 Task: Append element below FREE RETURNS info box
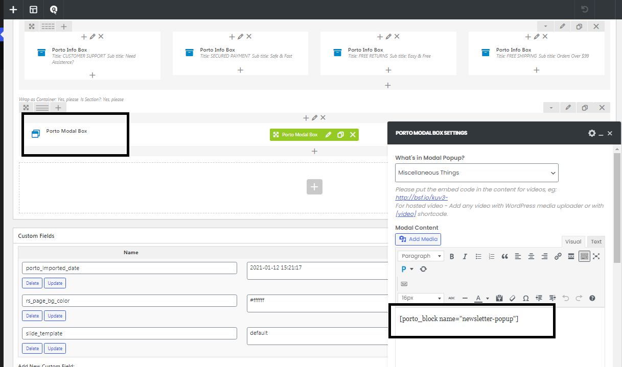388,70
